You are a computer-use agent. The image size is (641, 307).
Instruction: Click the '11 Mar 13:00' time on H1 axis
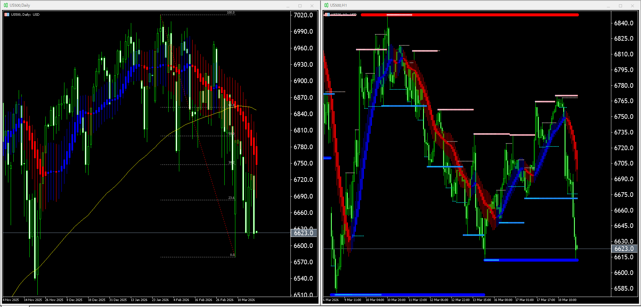pos(418,300)
